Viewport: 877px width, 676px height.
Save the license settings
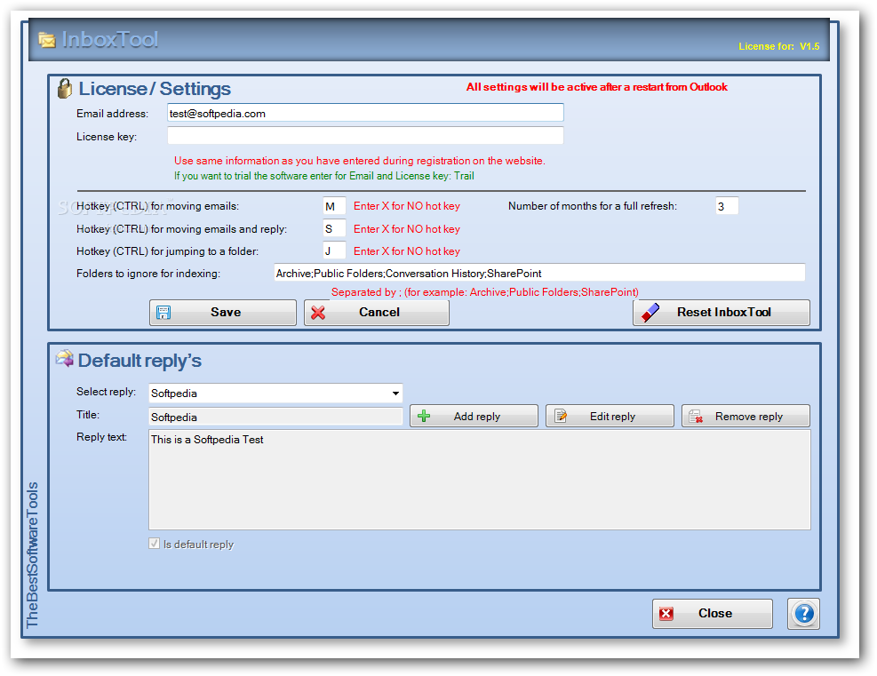(x=223, y=313)
